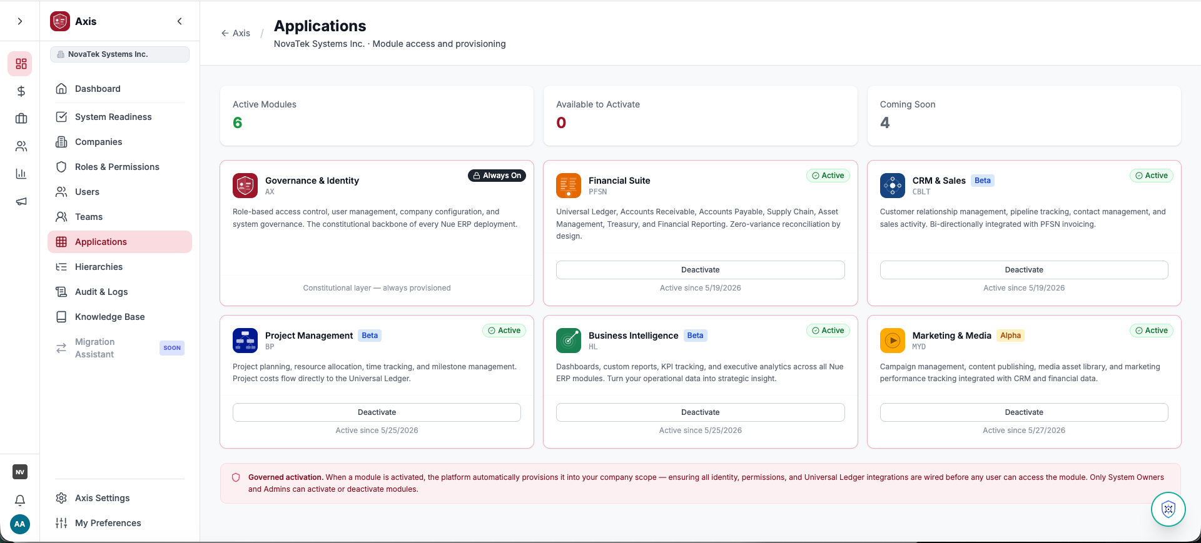Click the Project Management module icon
The image size is (1201, 543).
click(245, 341)
